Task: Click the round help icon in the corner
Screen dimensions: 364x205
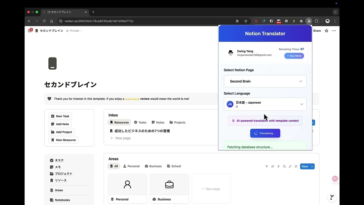Action: coord(332,197)
